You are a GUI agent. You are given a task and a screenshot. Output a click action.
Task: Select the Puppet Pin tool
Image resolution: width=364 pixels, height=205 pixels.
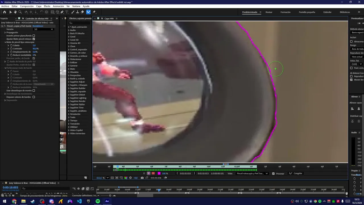pos(94,12)
